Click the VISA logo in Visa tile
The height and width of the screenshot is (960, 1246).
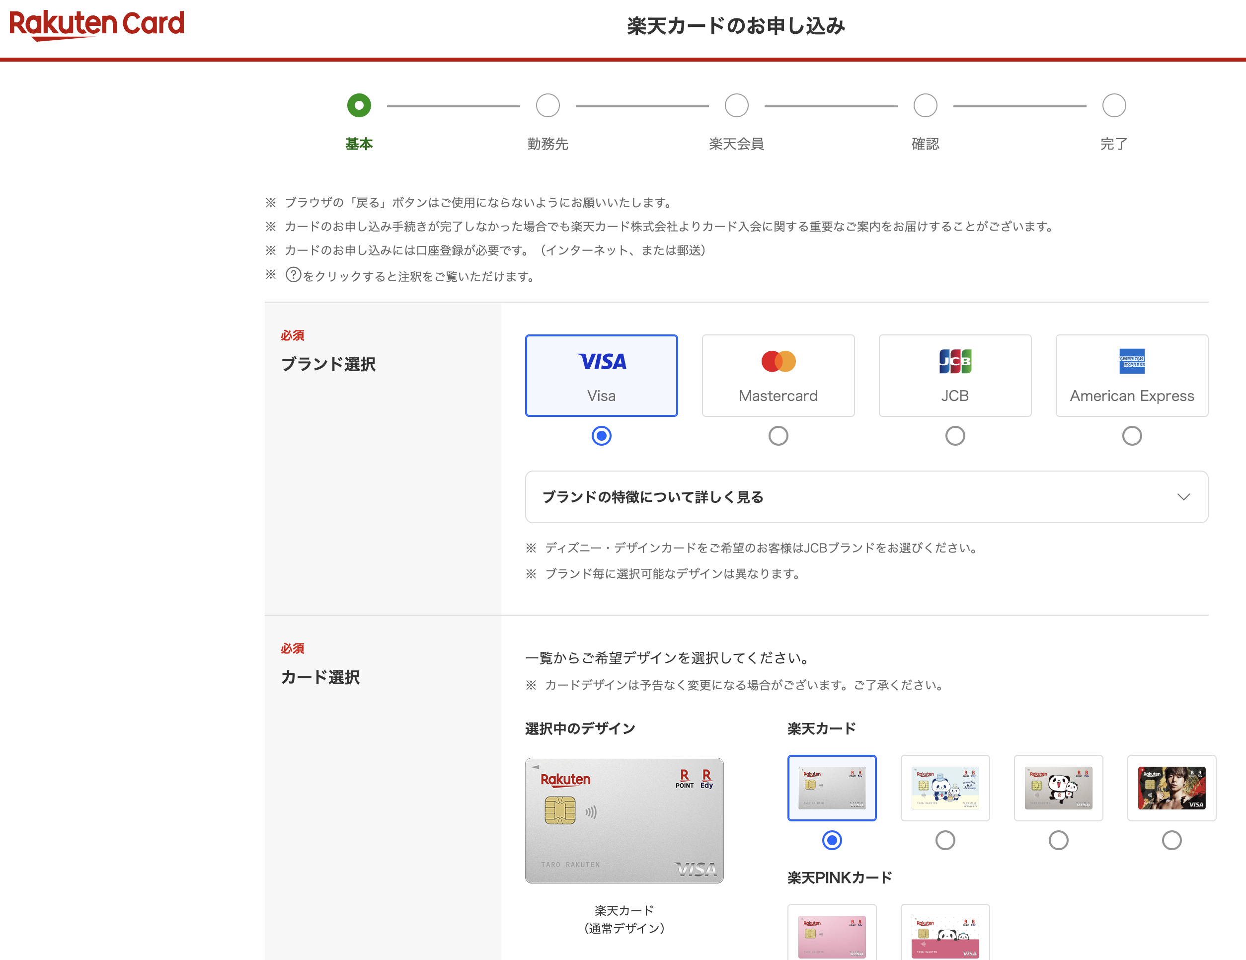tap(602, 361)
